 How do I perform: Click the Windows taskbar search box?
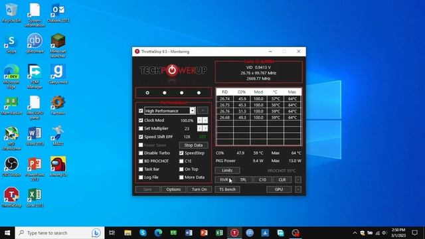[x=60, y=233]
